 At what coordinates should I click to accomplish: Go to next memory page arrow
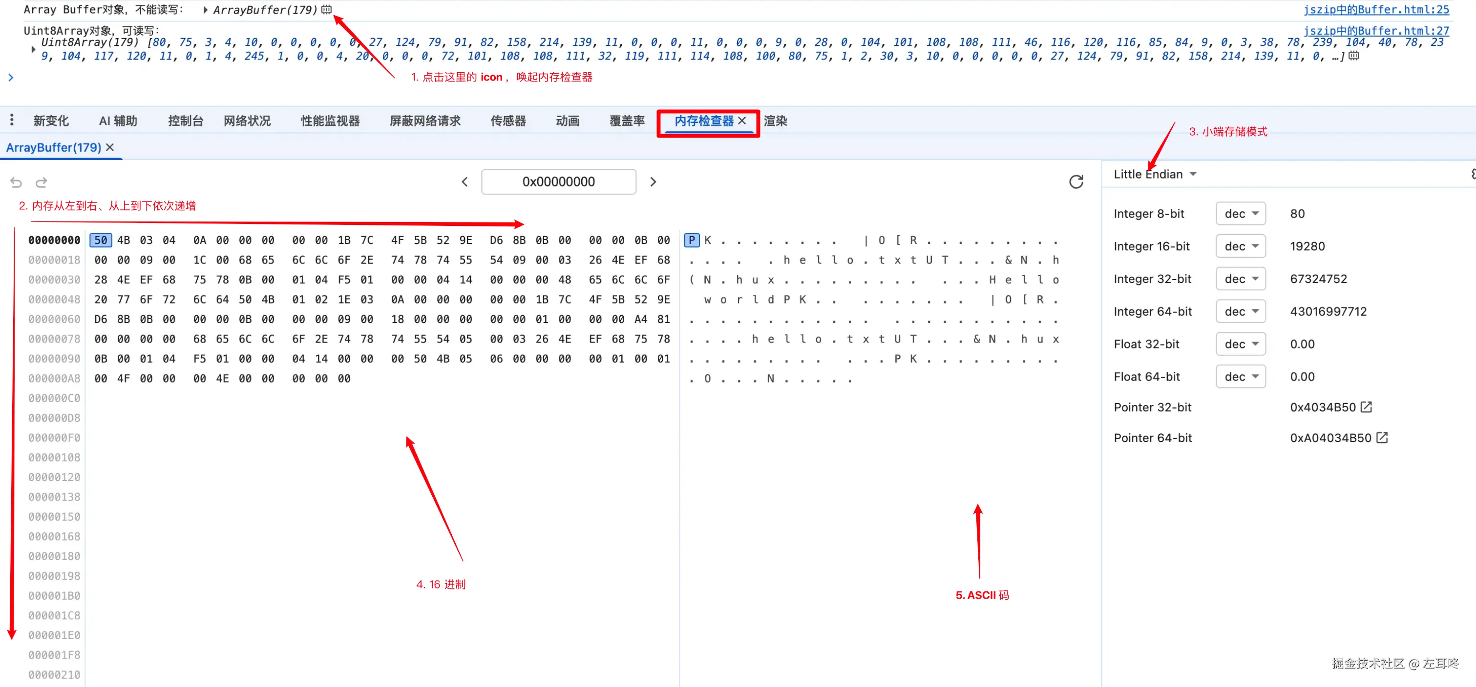click(653, 182)
